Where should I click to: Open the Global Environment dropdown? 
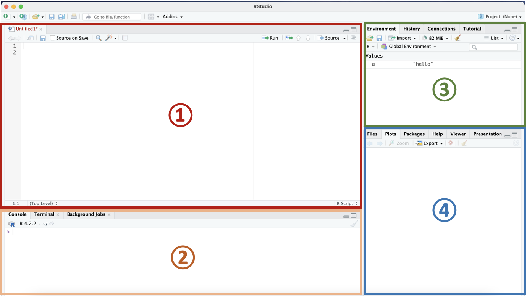[408, 47]
